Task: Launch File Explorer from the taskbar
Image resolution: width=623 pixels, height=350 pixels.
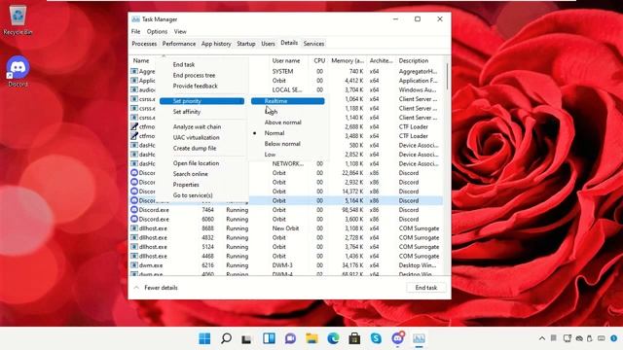Action: pos(311,338)
